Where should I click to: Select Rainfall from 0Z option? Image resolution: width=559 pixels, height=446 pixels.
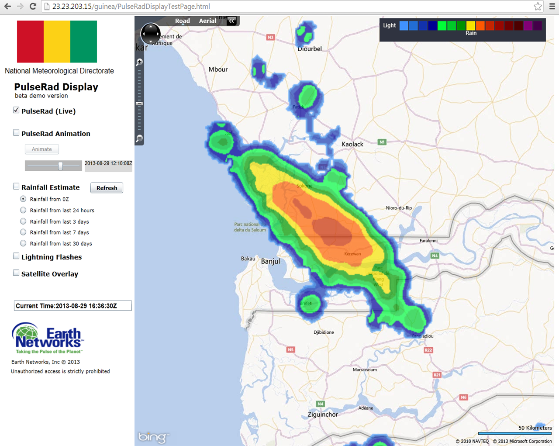pyautogui.click(x=23, y=199)
